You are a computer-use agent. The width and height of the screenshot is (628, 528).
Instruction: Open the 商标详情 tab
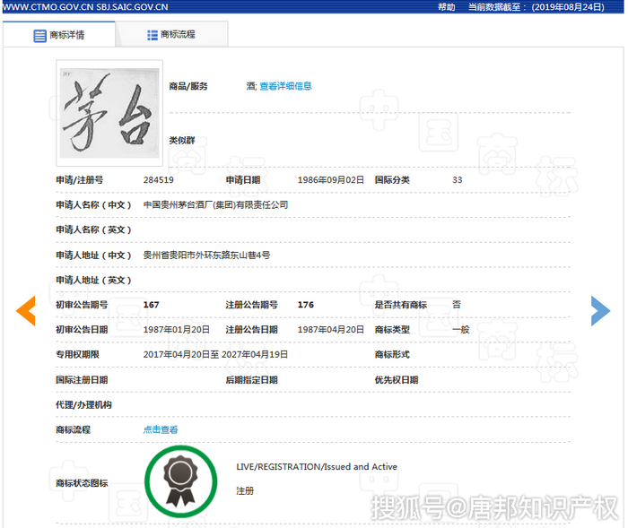59,35
